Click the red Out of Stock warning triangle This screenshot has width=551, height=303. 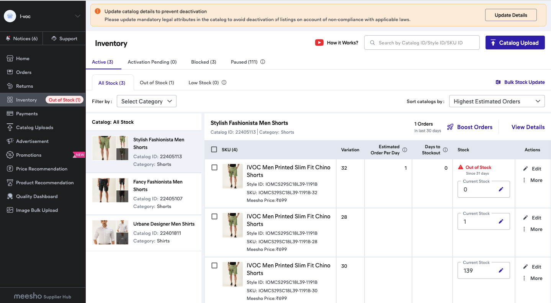pos(461,167)
